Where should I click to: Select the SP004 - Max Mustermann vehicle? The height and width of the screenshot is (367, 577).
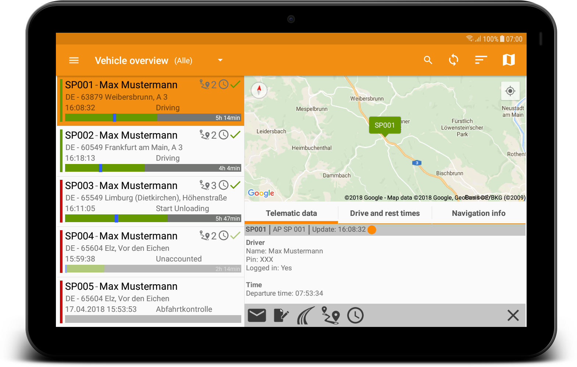point(151,252)
